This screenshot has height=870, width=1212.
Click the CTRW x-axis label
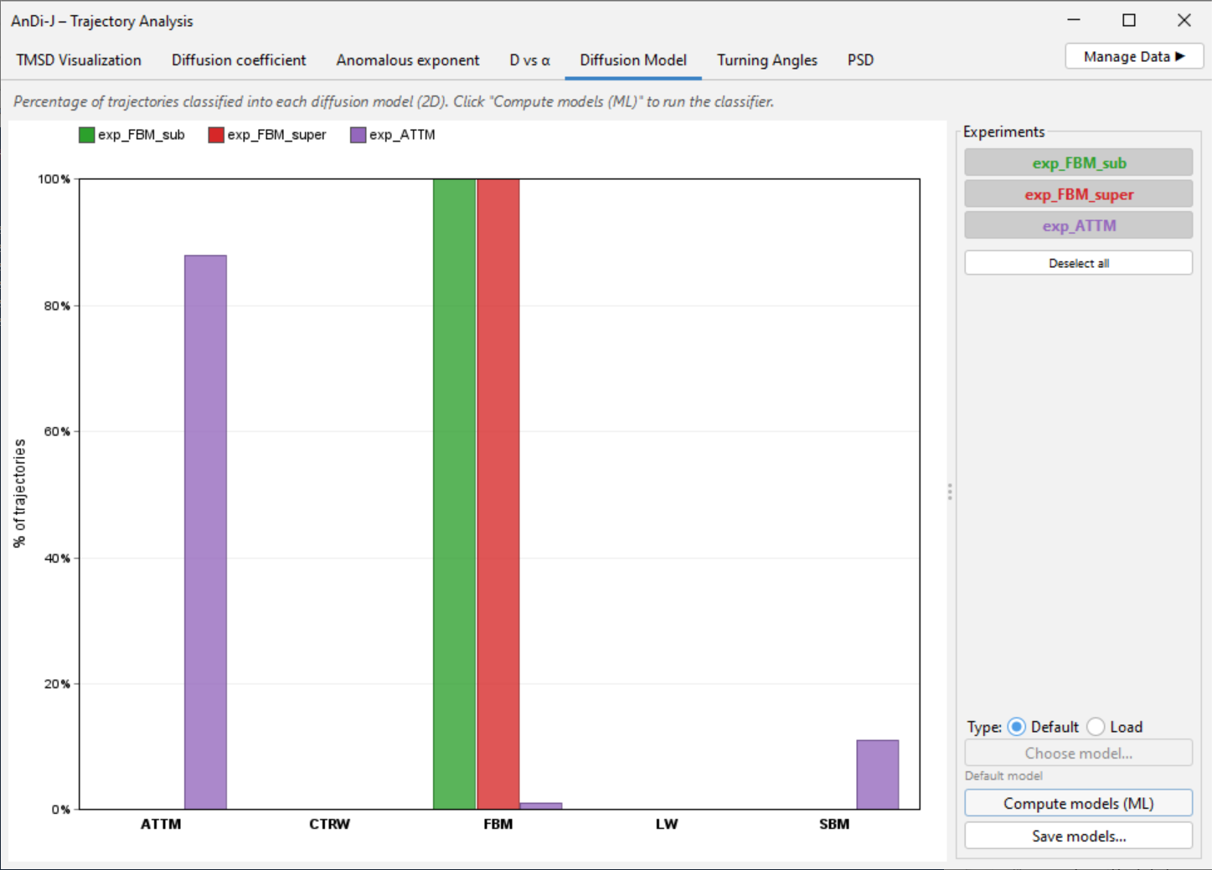click(329, 824)
